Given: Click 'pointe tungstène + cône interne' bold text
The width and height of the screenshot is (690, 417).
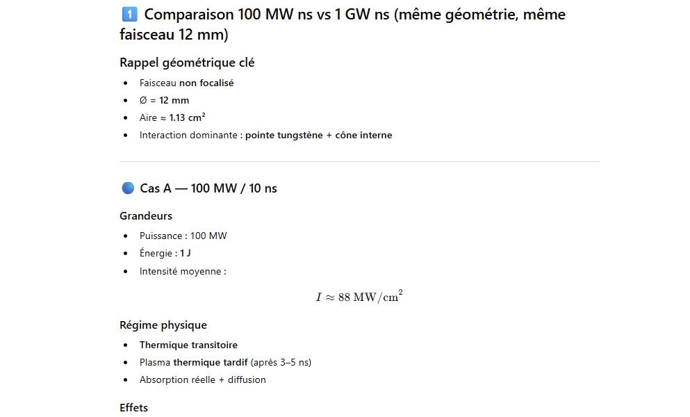Looking at the screenshot, I should 318,135.
